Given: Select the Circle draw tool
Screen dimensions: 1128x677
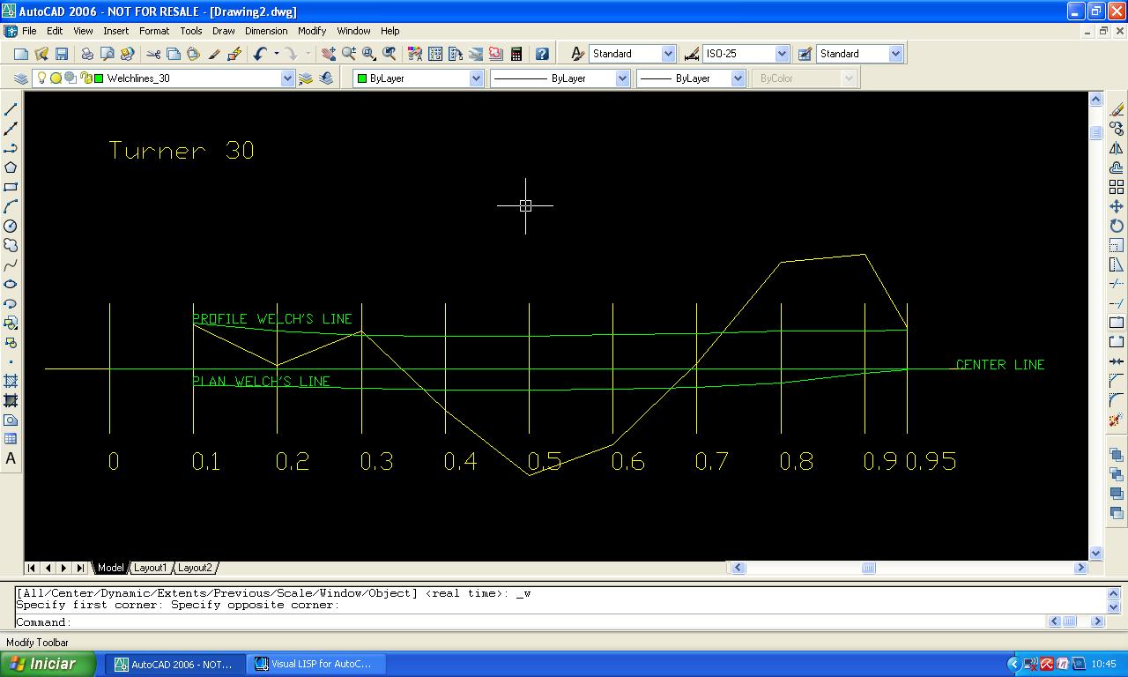Looking at the screenshot, I should point(11,226).
